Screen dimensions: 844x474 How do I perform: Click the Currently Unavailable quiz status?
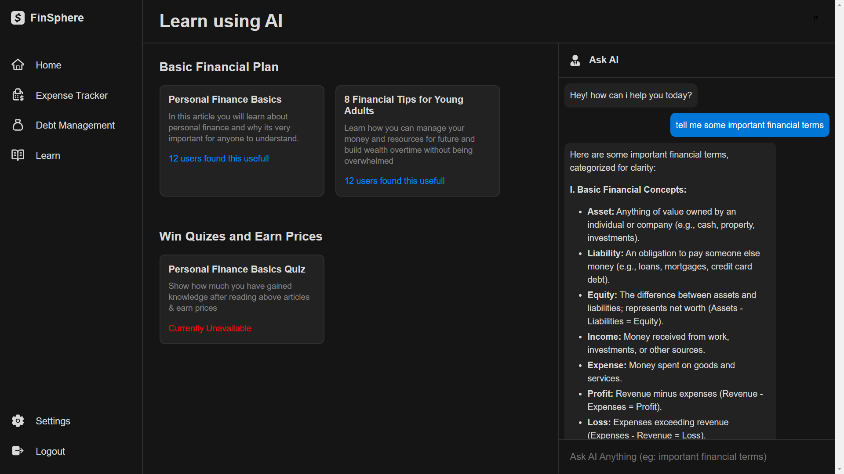210,328
